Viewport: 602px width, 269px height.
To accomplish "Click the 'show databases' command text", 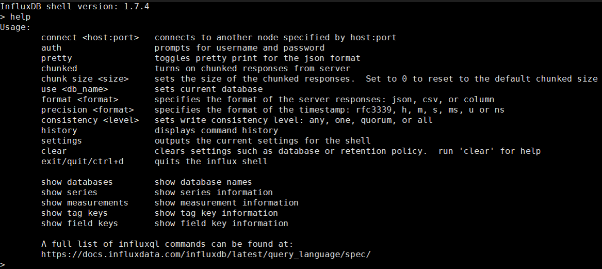I will pyautogui.click(x=77, y=182).
